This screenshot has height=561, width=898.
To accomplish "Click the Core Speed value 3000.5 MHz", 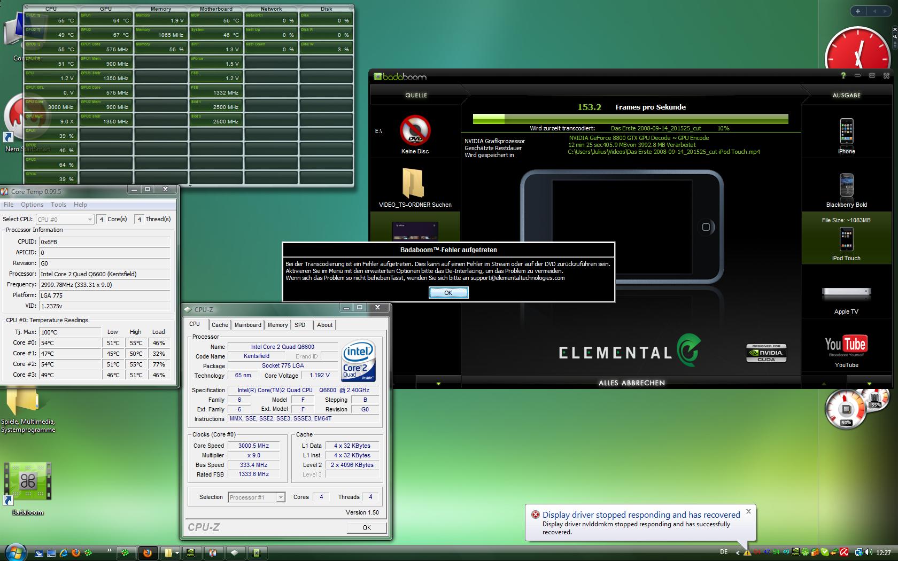I will (253, 446).
